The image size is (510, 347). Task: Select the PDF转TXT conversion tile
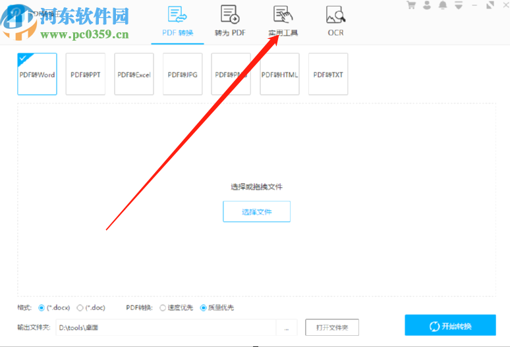point(328,74)
